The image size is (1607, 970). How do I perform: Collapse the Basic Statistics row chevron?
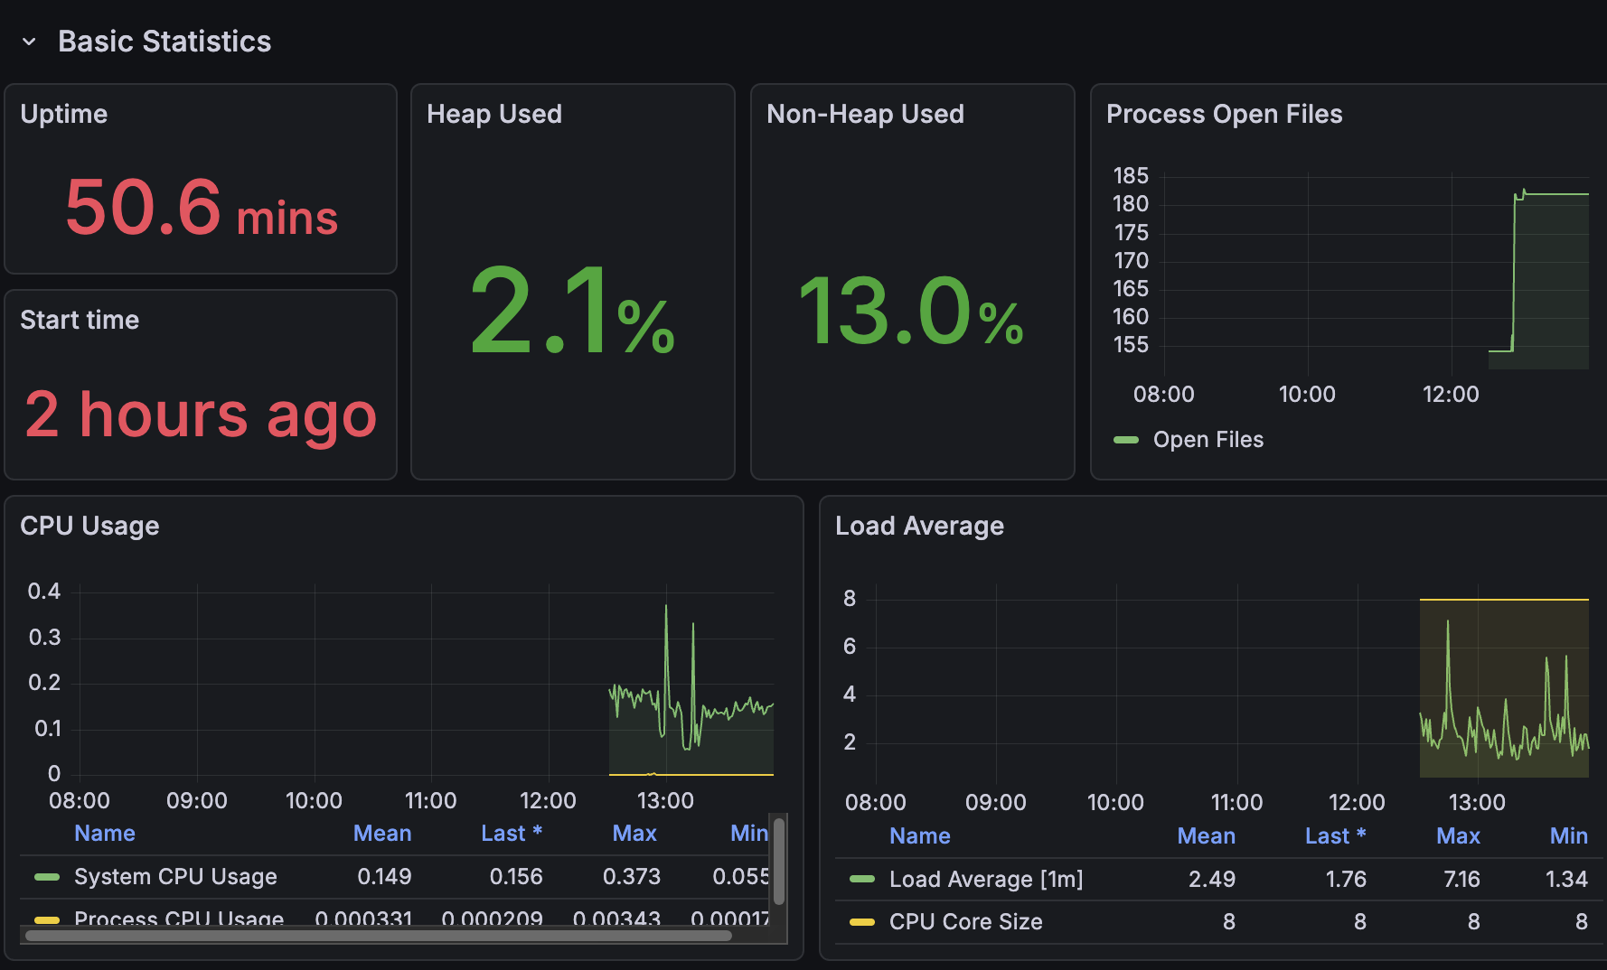29,42
